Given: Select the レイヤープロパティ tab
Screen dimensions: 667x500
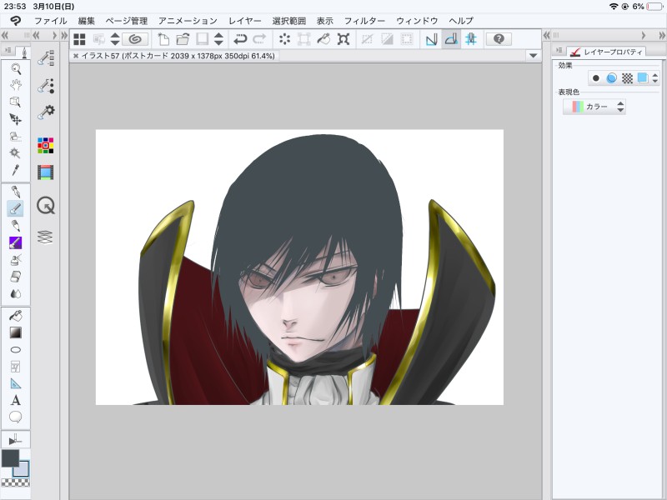Looking at the screenshot, I should point(608,52).
